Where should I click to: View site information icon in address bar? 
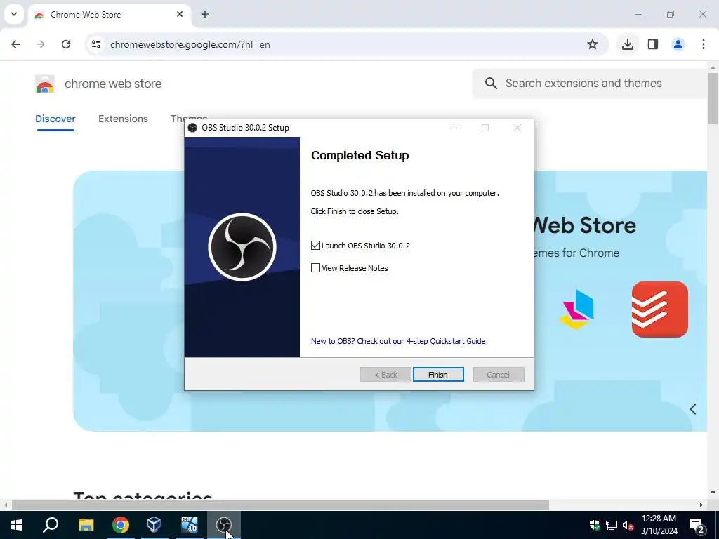point(95,44)
